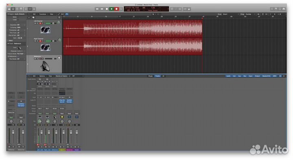The image size is (293, 160).
Task: Open the Browsers button at top right
Action: [x=284, y=9]
